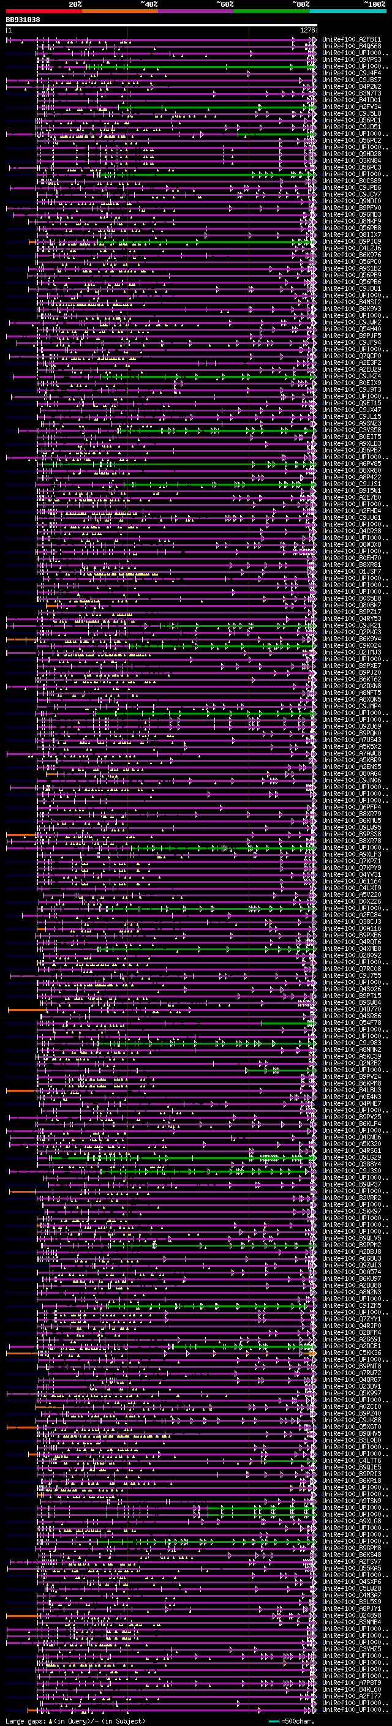Open hit UniRef100_Q8MKF9
The height and width of the screenshot is (1726, 392).
352,222
